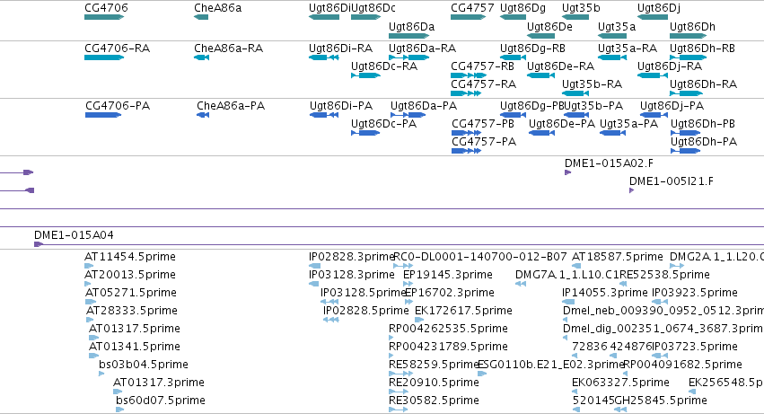Viewport: 764px width, 414px height.
Task: Select the Ugt35a gene feature
Action: click(612, 36)
